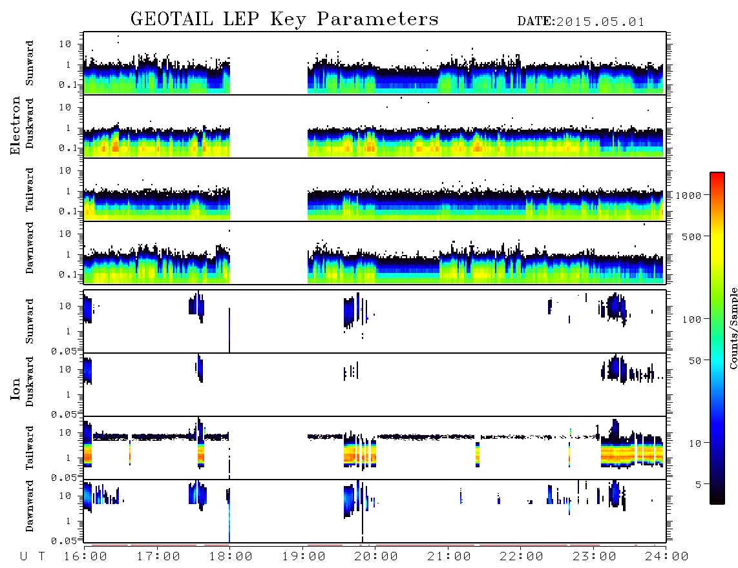738x568 pixels.
Task: Click the "20:00" time tick label
Action: (x=376, y=557)
